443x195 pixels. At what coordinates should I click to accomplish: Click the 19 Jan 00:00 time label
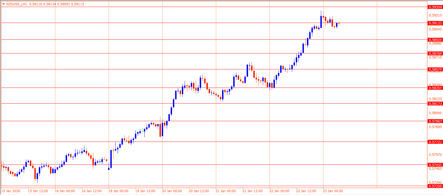118,191
